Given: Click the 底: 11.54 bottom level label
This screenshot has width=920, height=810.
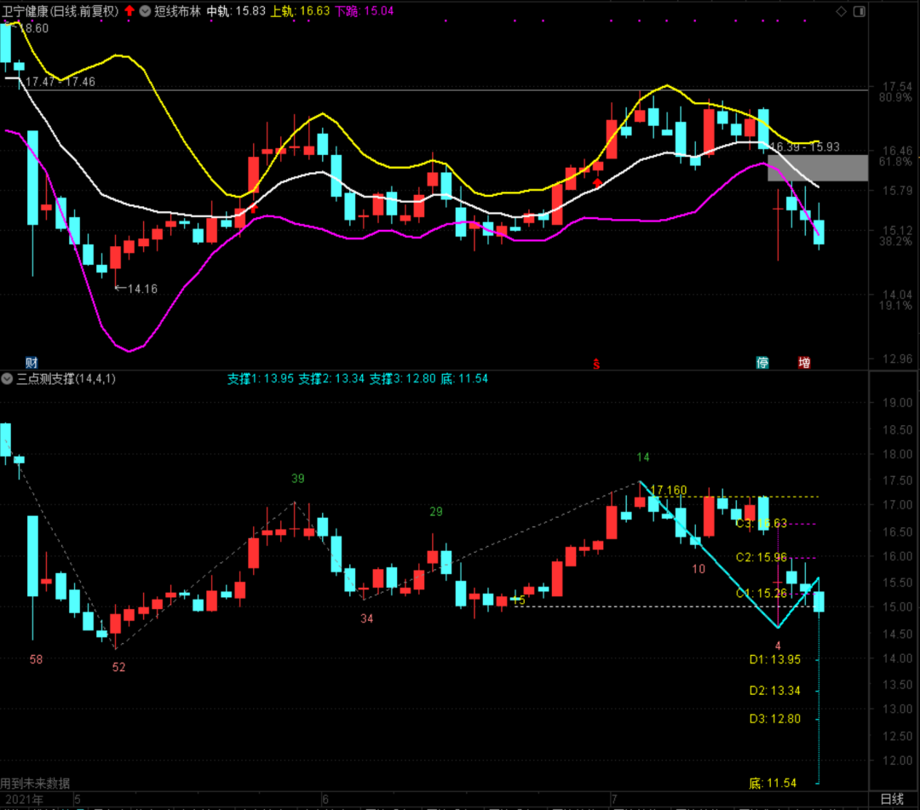Looking at the screenshot, I should [x=773, y=783].
